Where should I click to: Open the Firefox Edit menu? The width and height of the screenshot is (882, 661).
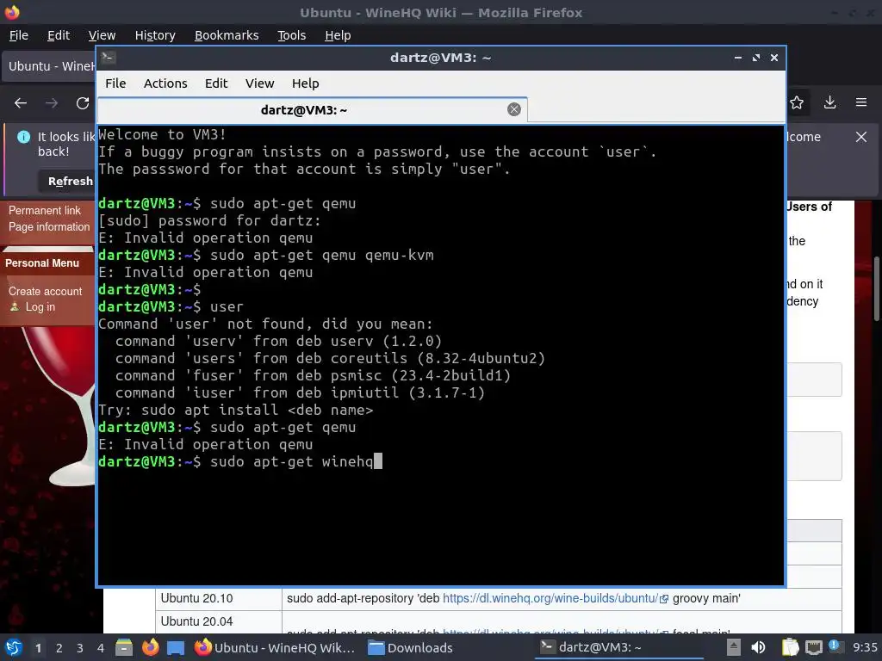[x=59, y=34]
